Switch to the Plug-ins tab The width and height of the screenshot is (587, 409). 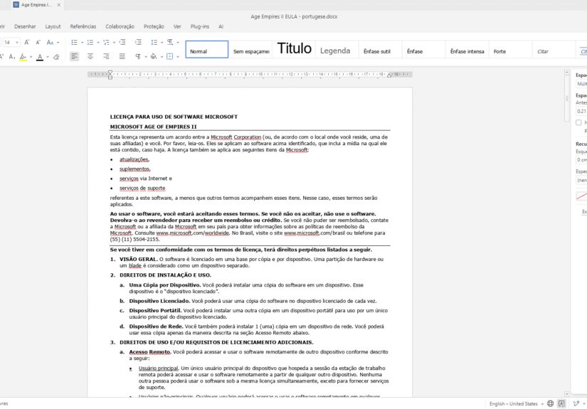(199, 26)
